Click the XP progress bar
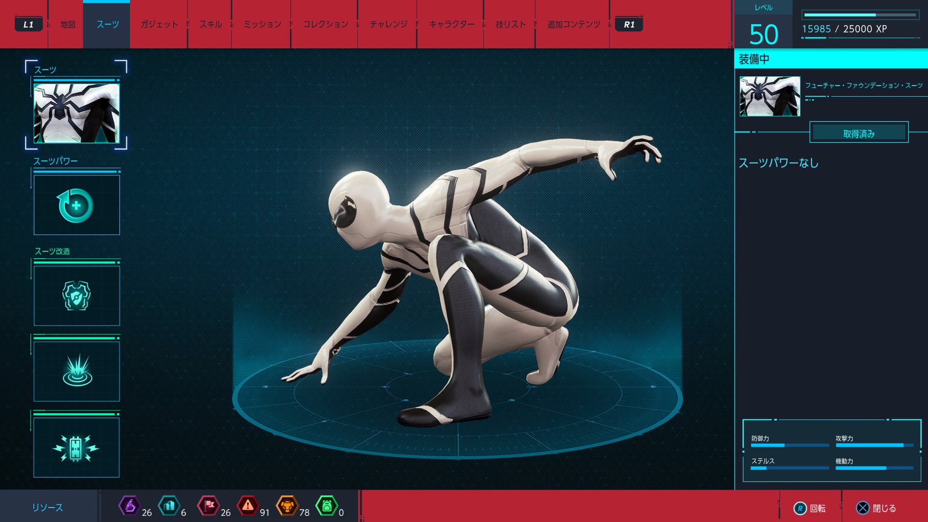This screenshot has height=522, width=928. tap(860, 15)
